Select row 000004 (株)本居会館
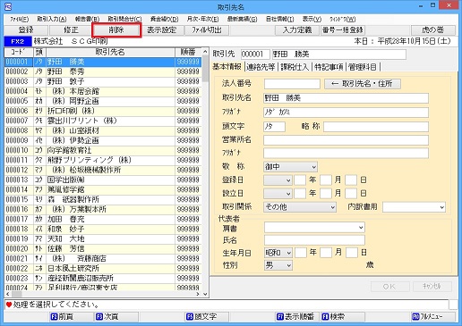Screen dimensions: 462x326 [x=103, y=91]
